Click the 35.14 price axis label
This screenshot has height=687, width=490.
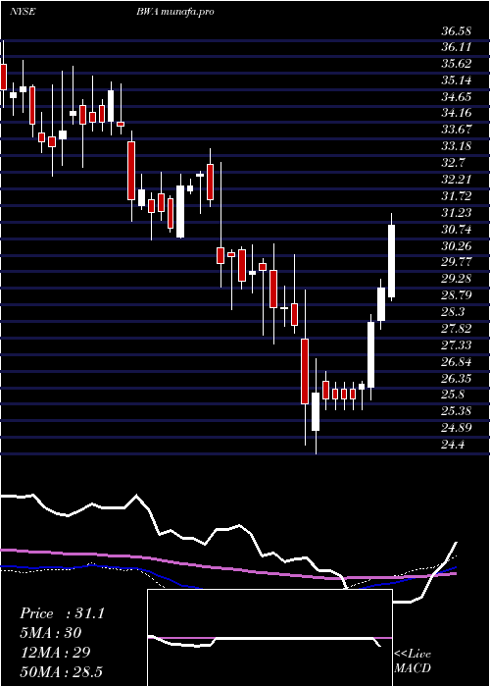tap(456, 80)
